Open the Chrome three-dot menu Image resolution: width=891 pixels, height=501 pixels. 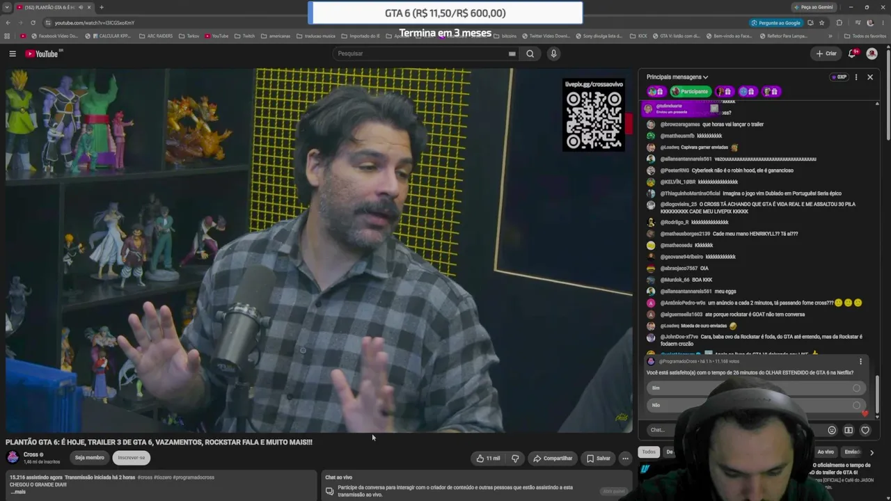coord(883,23)
